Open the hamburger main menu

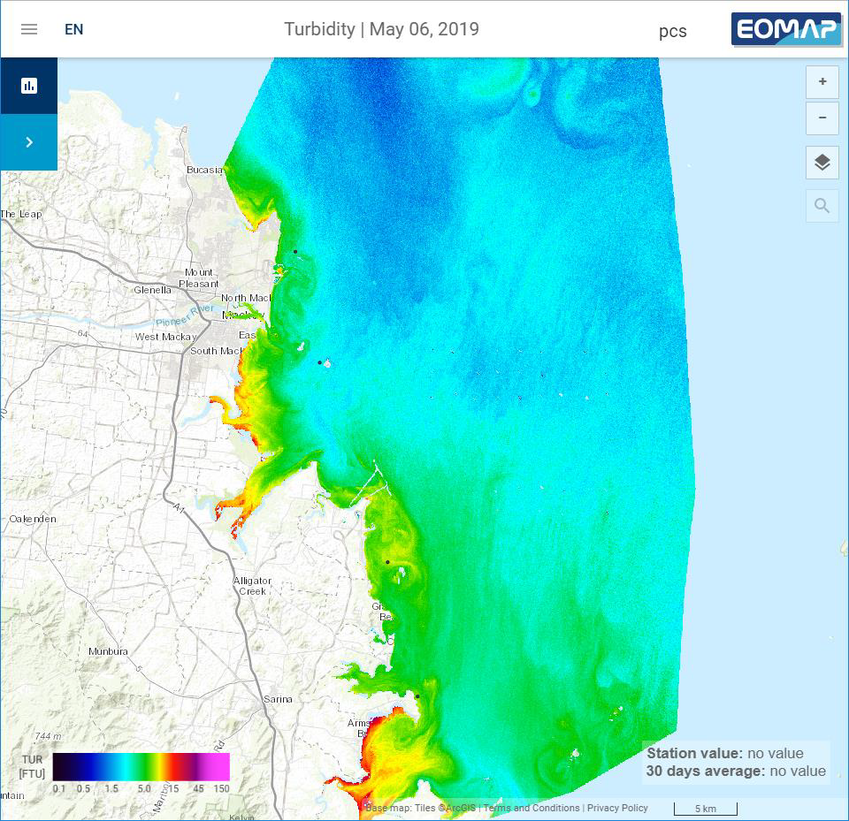(29, 29)
